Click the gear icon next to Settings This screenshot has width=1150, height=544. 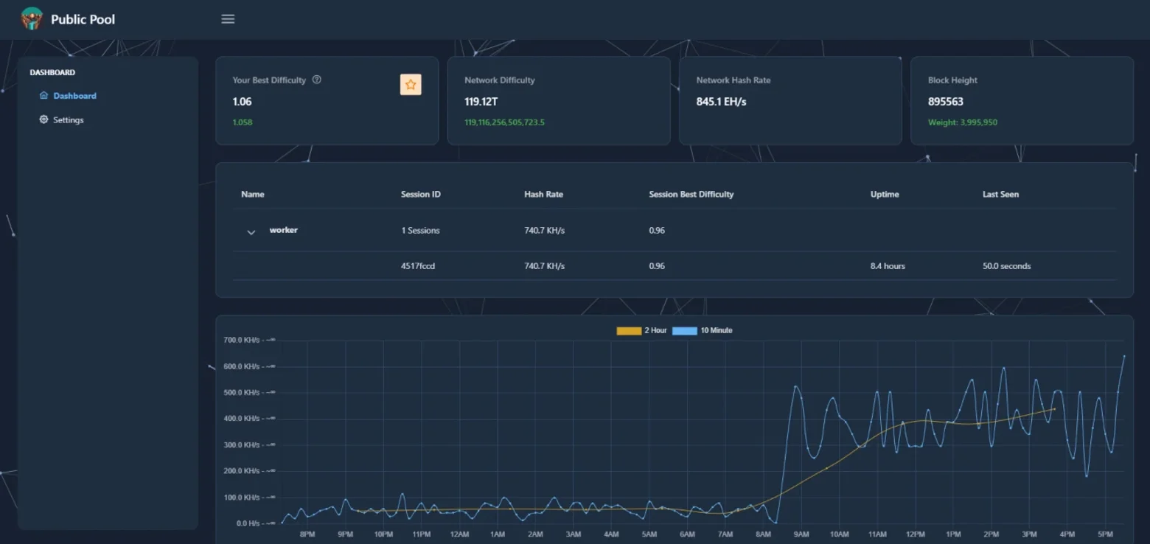click(x=43, y=119)
